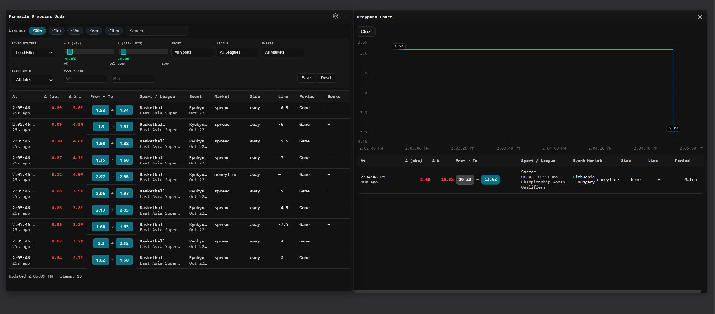This screenshot has width=715, height=314.
Task: Set window to ≤10m
Action: tap(114, 31)
